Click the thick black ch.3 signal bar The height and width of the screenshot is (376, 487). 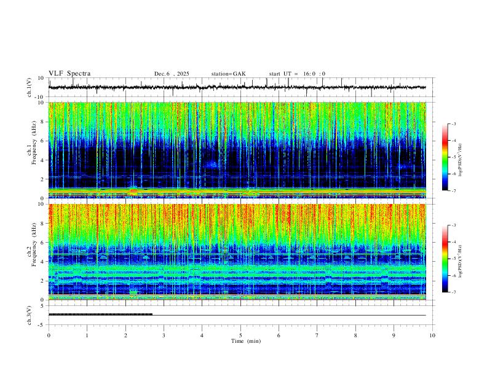[x=101, y=315]
